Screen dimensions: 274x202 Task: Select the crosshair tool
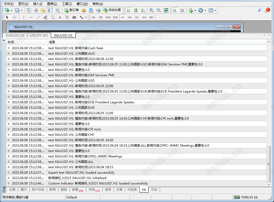coord(14,17)
